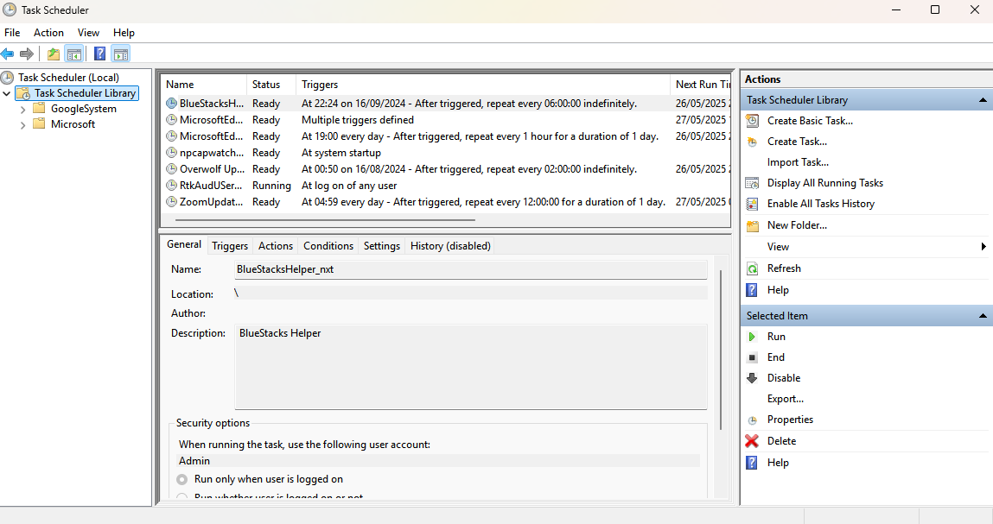Open the Conditions tab
This screenshot has width=993, height=524.
click(328, 246)
